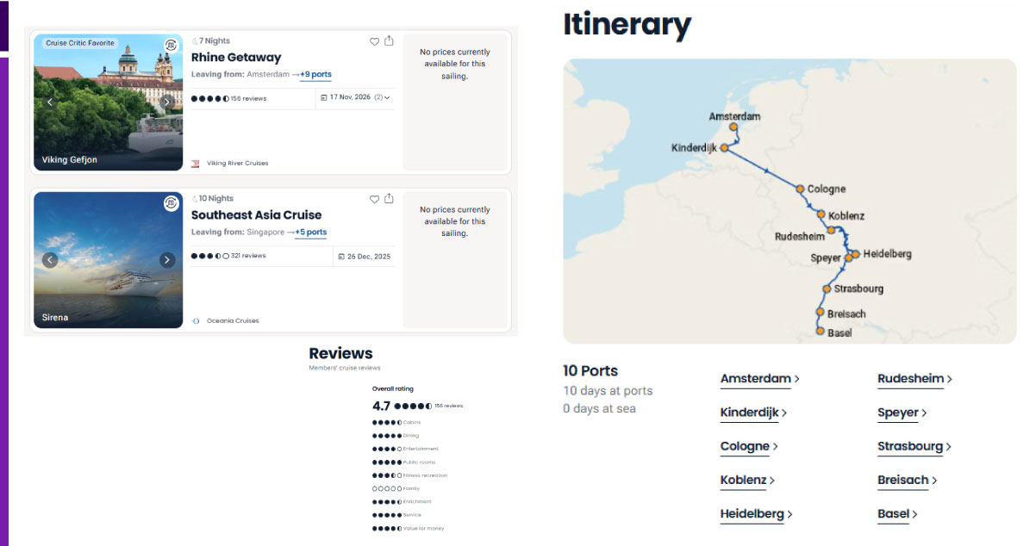Screen dimensions: 1036x546
Task: Go to next Sirena ship image
Action: pyautogui.click(x=167, y=260)
